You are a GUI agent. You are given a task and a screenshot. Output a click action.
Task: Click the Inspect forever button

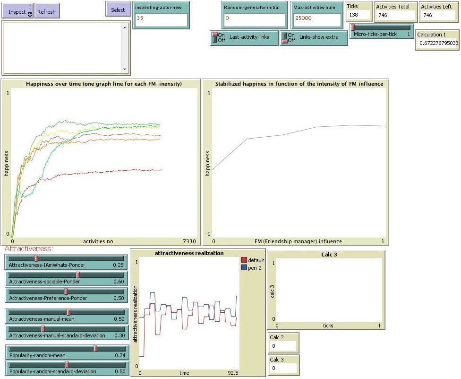(x=17, y=11)
